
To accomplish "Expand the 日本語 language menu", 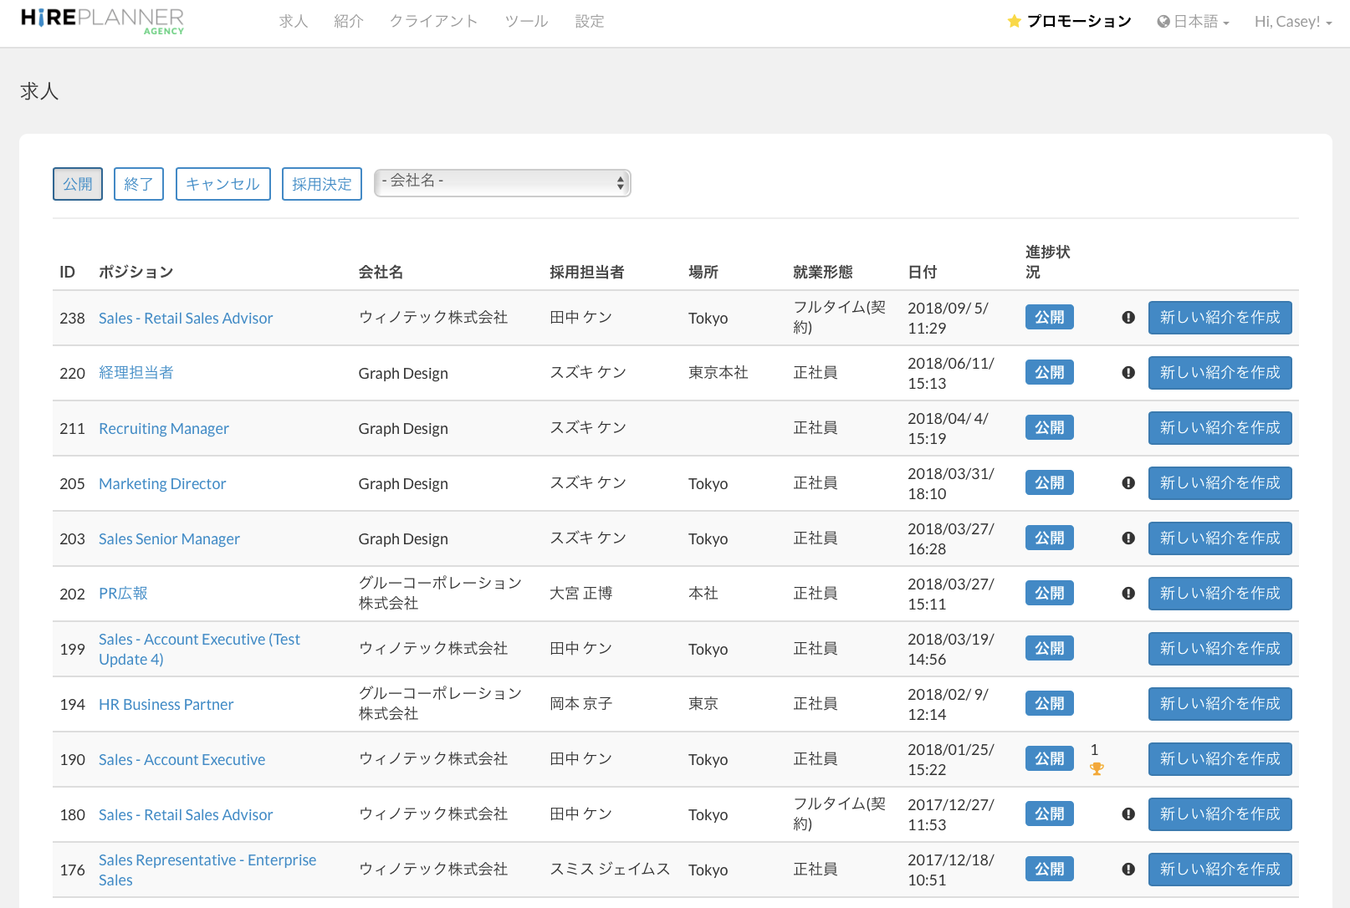I will click(1193, 22).
